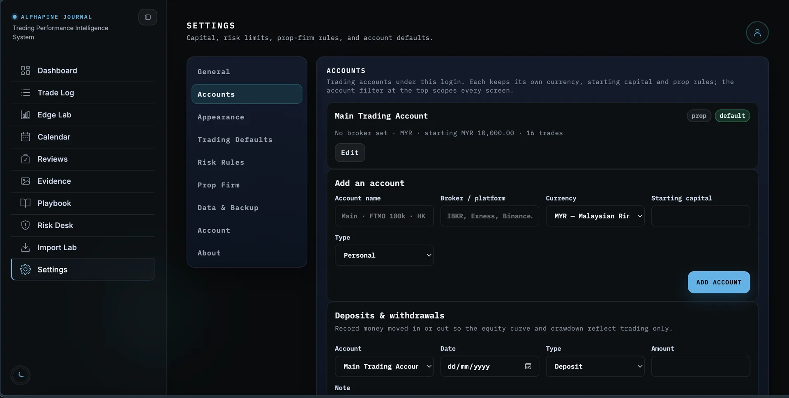Select the Accounts settings tab
The image size is (789, 398).
click(x=247, y=94)
